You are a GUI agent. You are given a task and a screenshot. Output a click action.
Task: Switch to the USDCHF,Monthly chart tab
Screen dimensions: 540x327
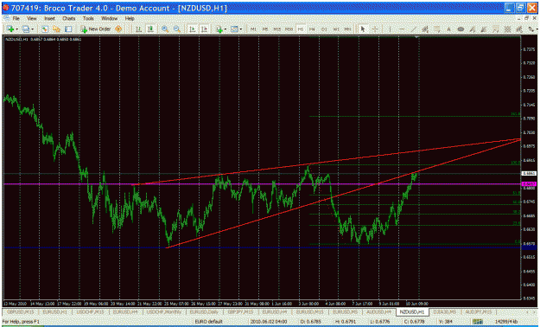[x=164, y=312]
